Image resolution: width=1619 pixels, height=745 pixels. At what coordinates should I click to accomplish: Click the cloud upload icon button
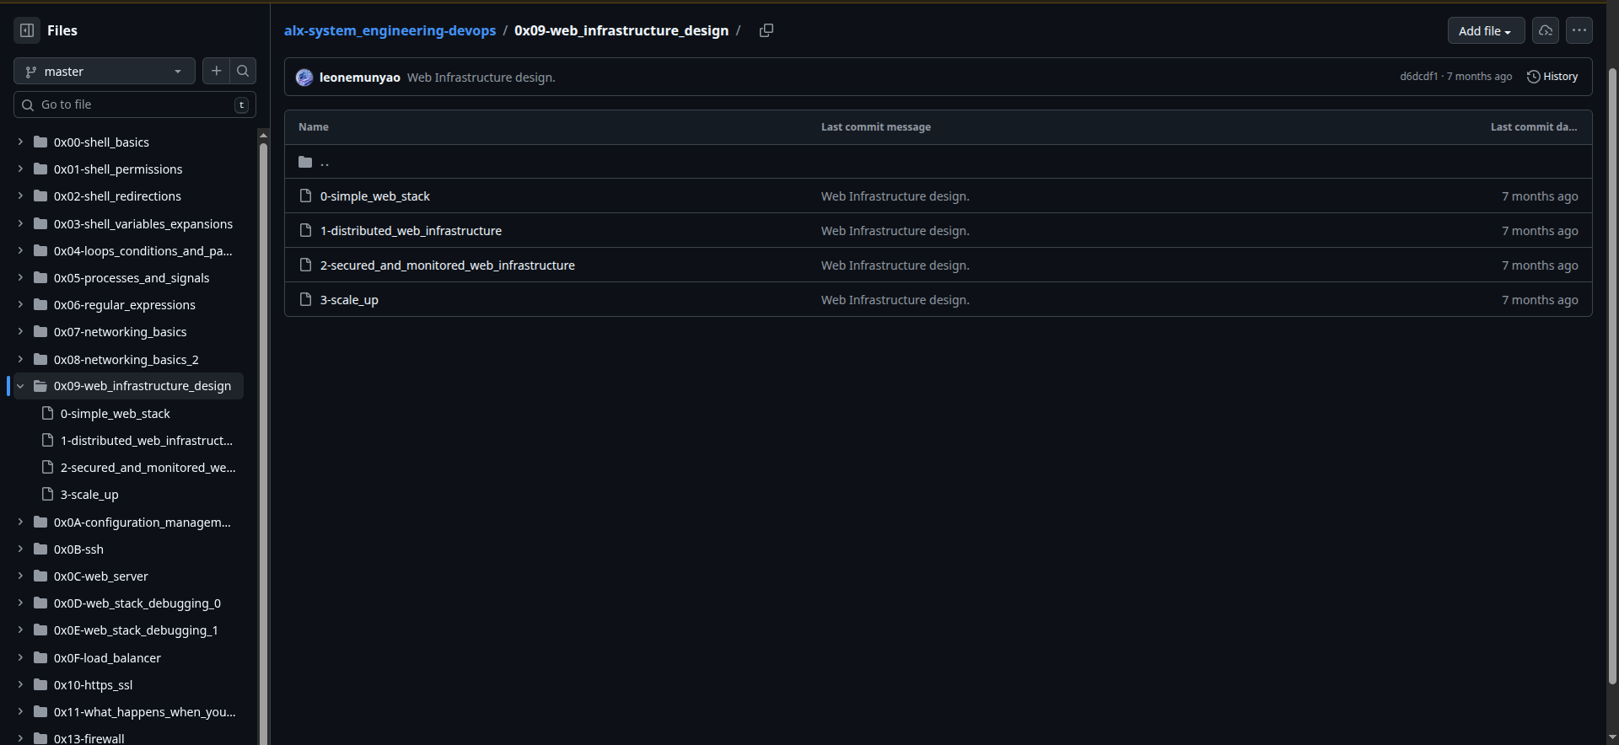(x=1545, y=30)
